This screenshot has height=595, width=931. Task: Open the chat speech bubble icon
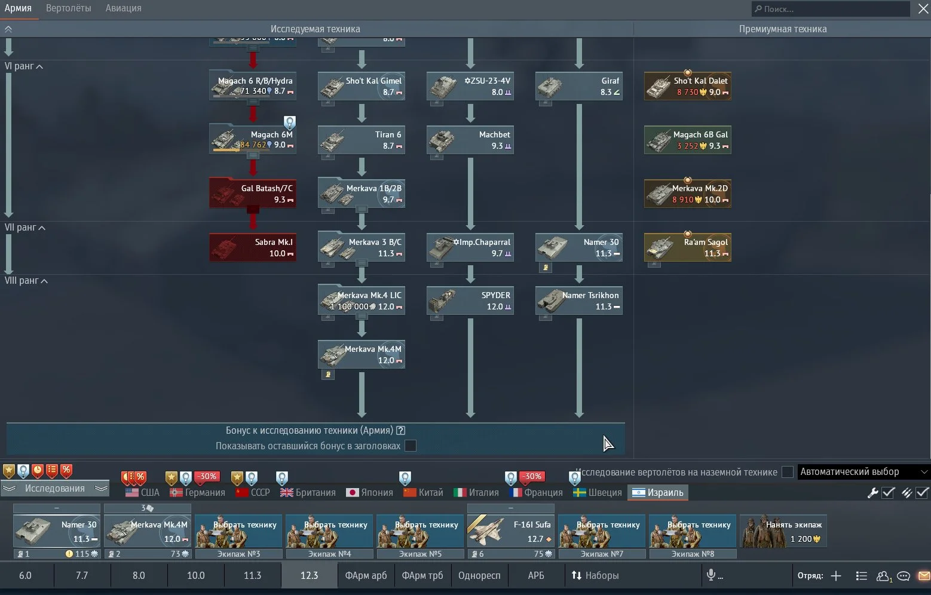[x=904, y=576]
